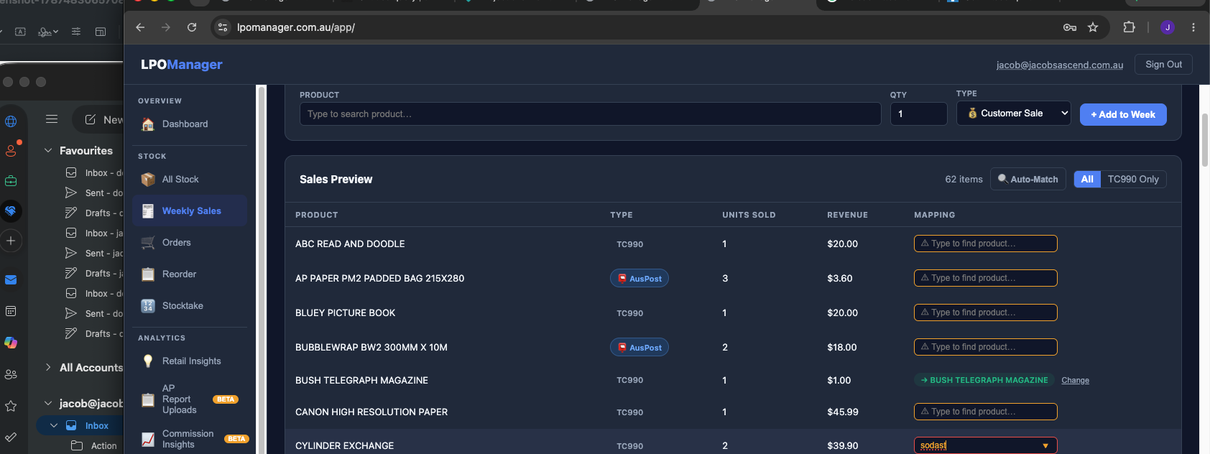Image resolution: width=1210 pixels, height=454 pixels.
Task: Open the password key icon
Action: [x=1070, y=27]
